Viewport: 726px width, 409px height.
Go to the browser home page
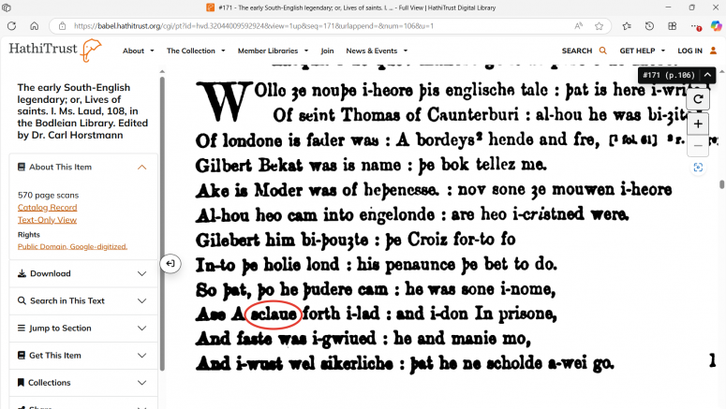tap(35, 26)
